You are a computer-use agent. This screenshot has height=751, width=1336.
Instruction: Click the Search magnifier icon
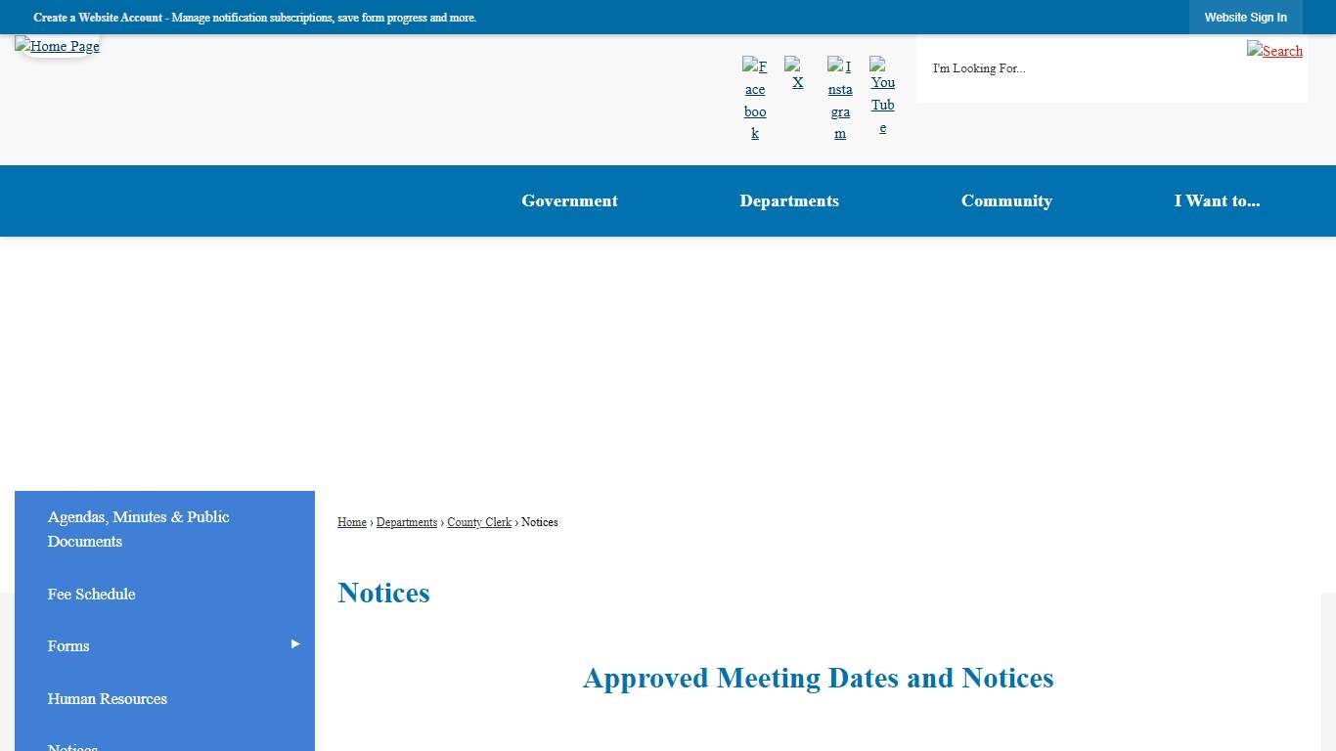click(1274, 50)
